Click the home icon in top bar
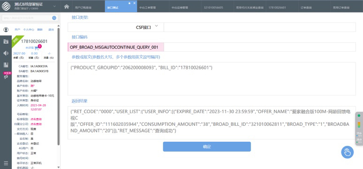 click(67, 7)
